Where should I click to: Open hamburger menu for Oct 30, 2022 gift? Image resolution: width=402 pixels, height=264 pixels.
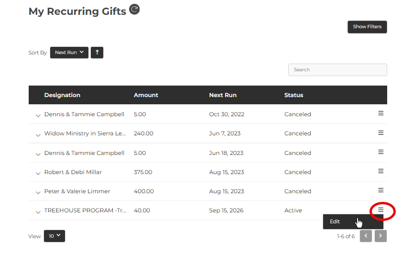click(x=380, y=113)
